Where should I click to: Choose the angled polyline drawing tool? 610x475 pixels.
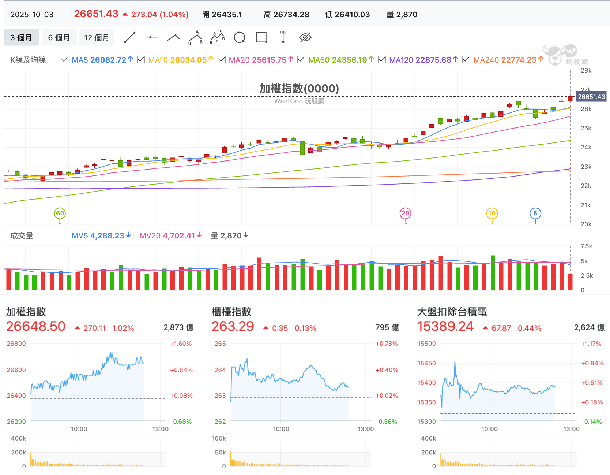tap(173, 37)
